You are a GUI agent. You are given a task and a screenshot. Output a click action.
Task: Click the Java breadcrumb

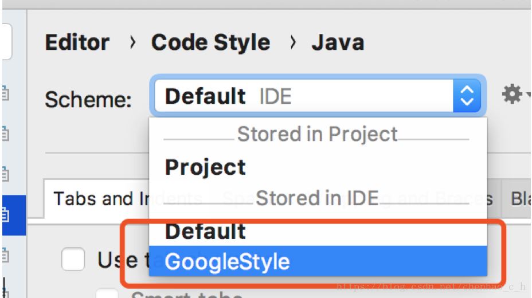pos(338,43)
